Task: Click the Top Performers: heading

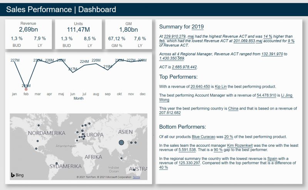Action: click(178, 77)
